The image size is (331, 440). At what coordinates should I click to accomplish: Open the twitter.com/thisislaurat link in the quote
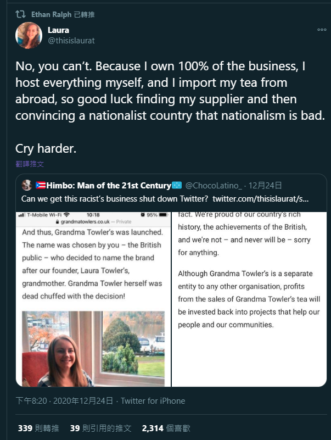[x=260, y=199]
